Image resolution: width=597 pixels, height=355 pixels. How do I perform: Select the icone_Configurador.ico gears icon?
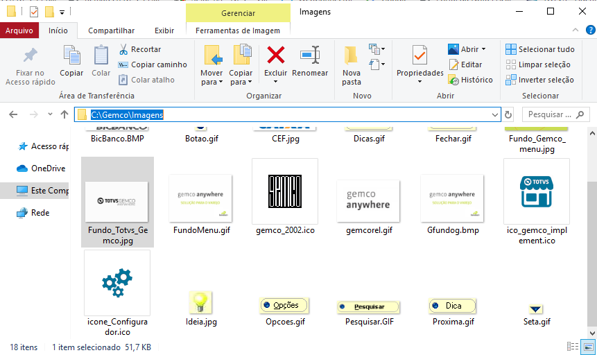point(117,283)
